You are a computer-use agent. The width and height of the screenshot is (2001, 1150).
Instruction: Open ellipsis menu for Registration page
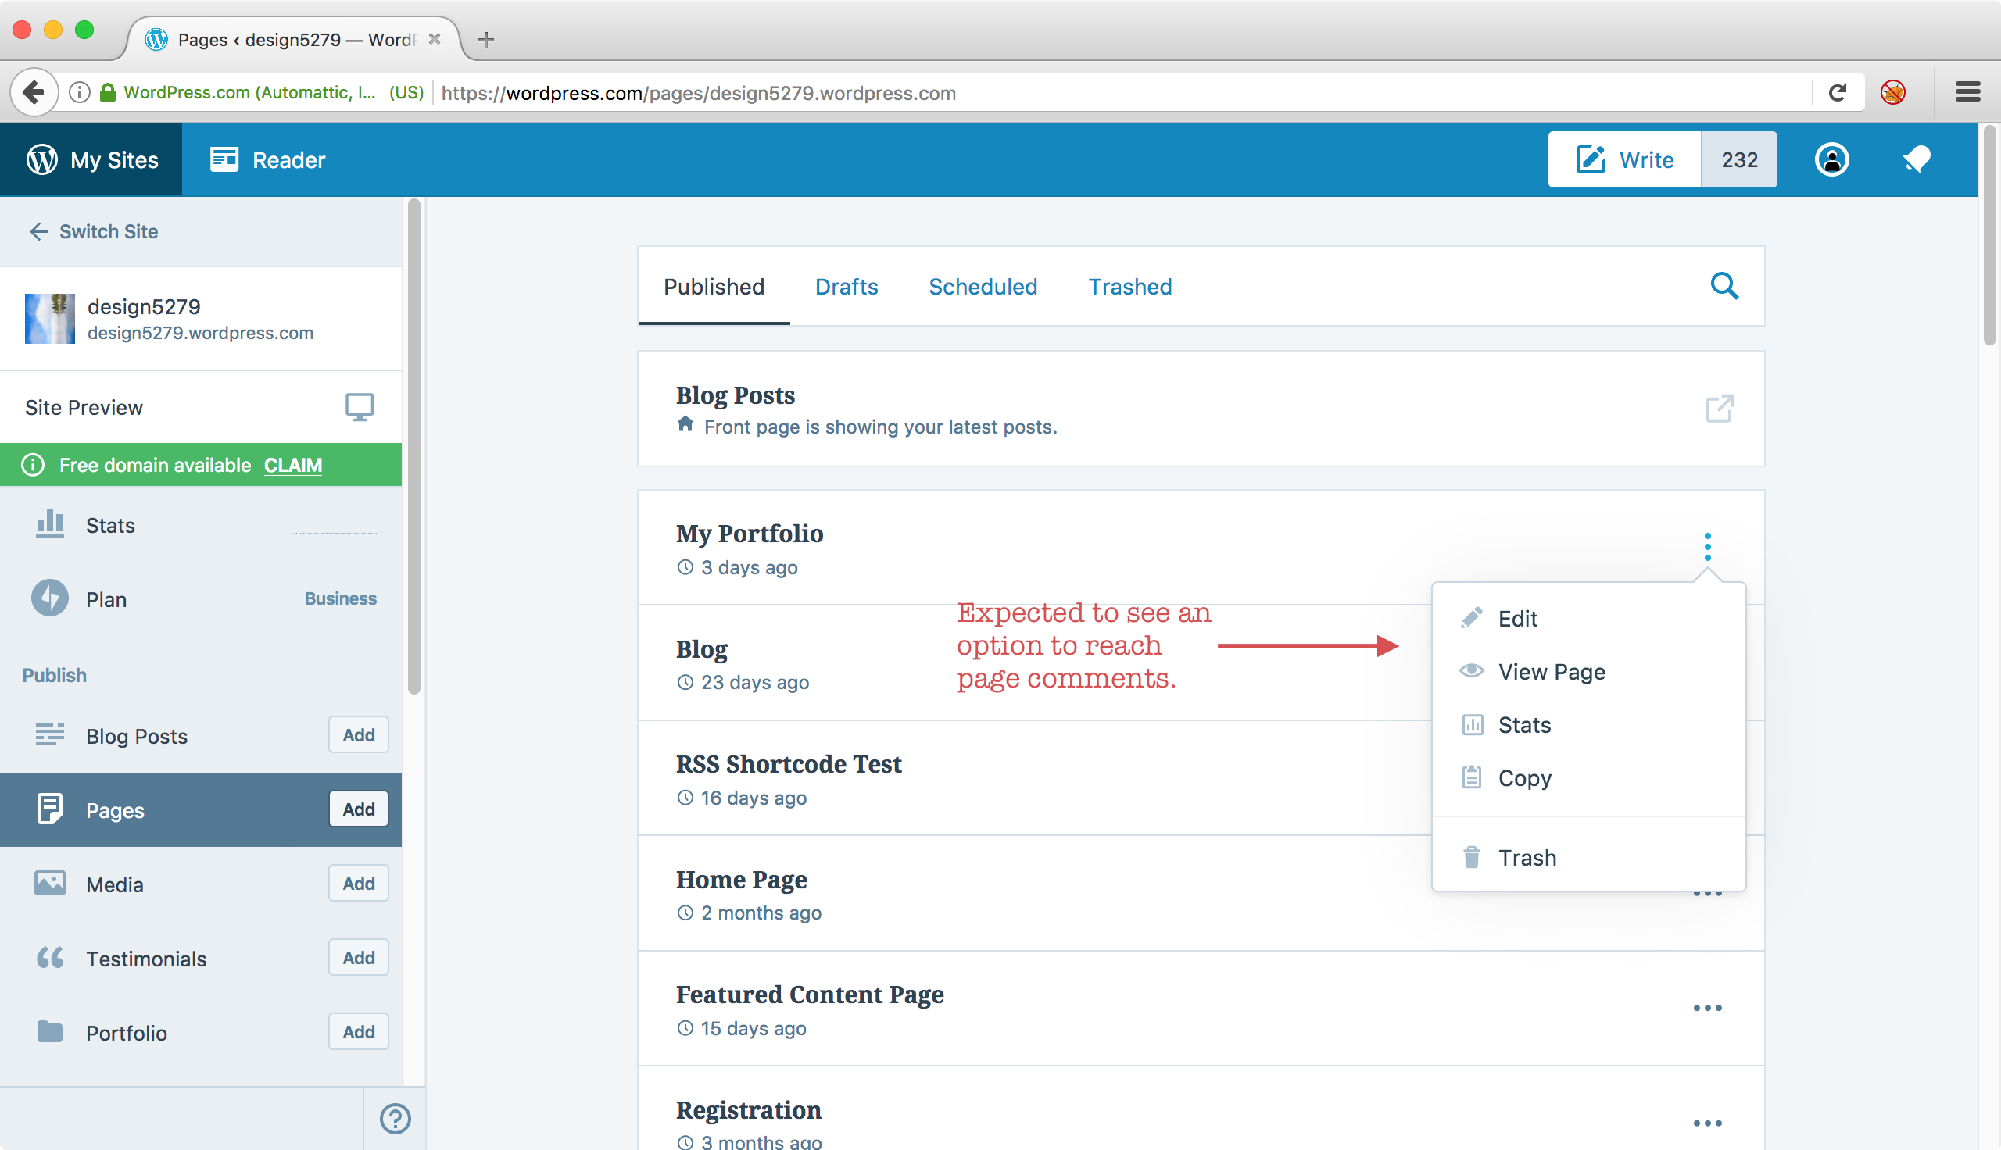(1707, 1123)
